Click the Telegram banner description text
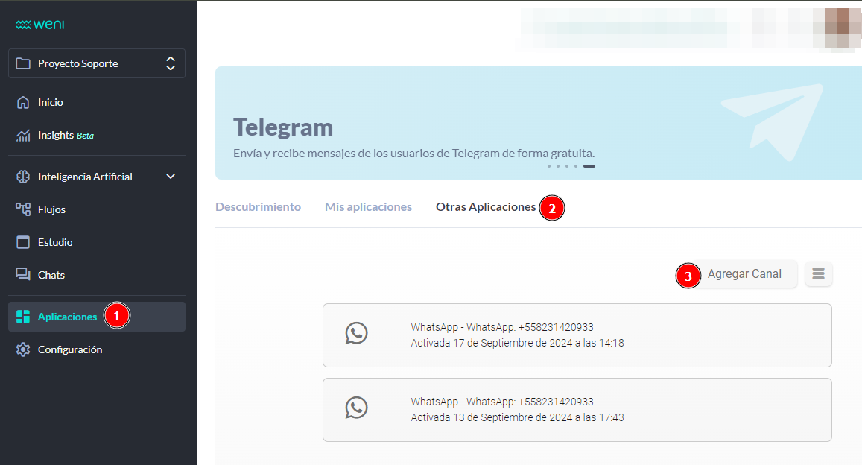This screenshot has height=465, width=862. [x=414, y=154]
